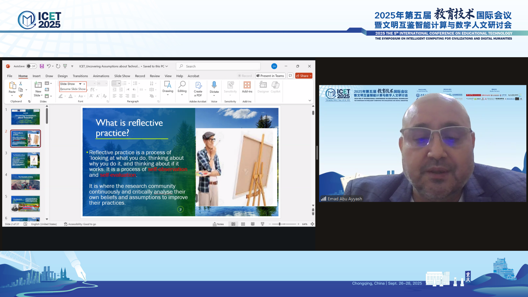Click the Save icon in title bar

(42, 66)
